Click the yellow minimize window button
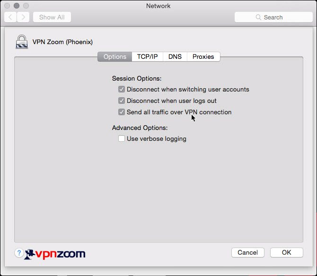Image resolution: width=317 pixels, height=276 pixels. [x=17, y=6]
